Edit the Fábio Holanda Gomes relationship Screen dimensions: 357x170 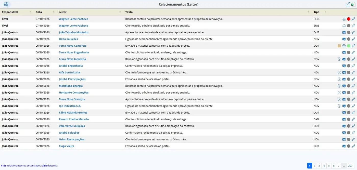353,113
